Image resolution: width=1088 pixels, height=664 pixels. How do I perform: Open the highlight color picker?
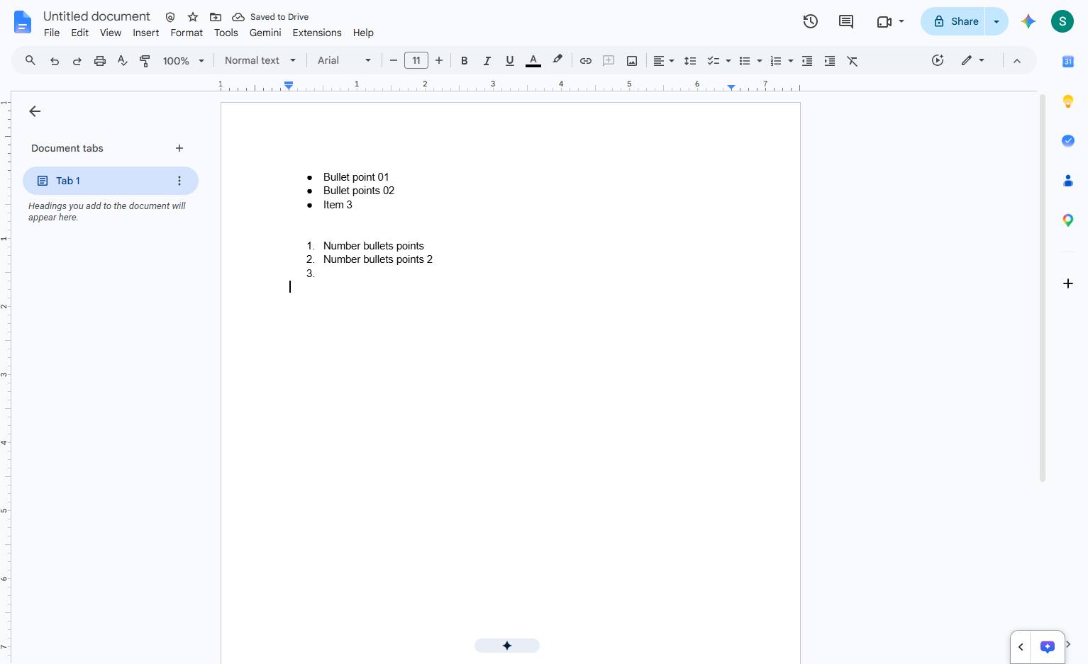pyautogui.click(x=557, y=61)
